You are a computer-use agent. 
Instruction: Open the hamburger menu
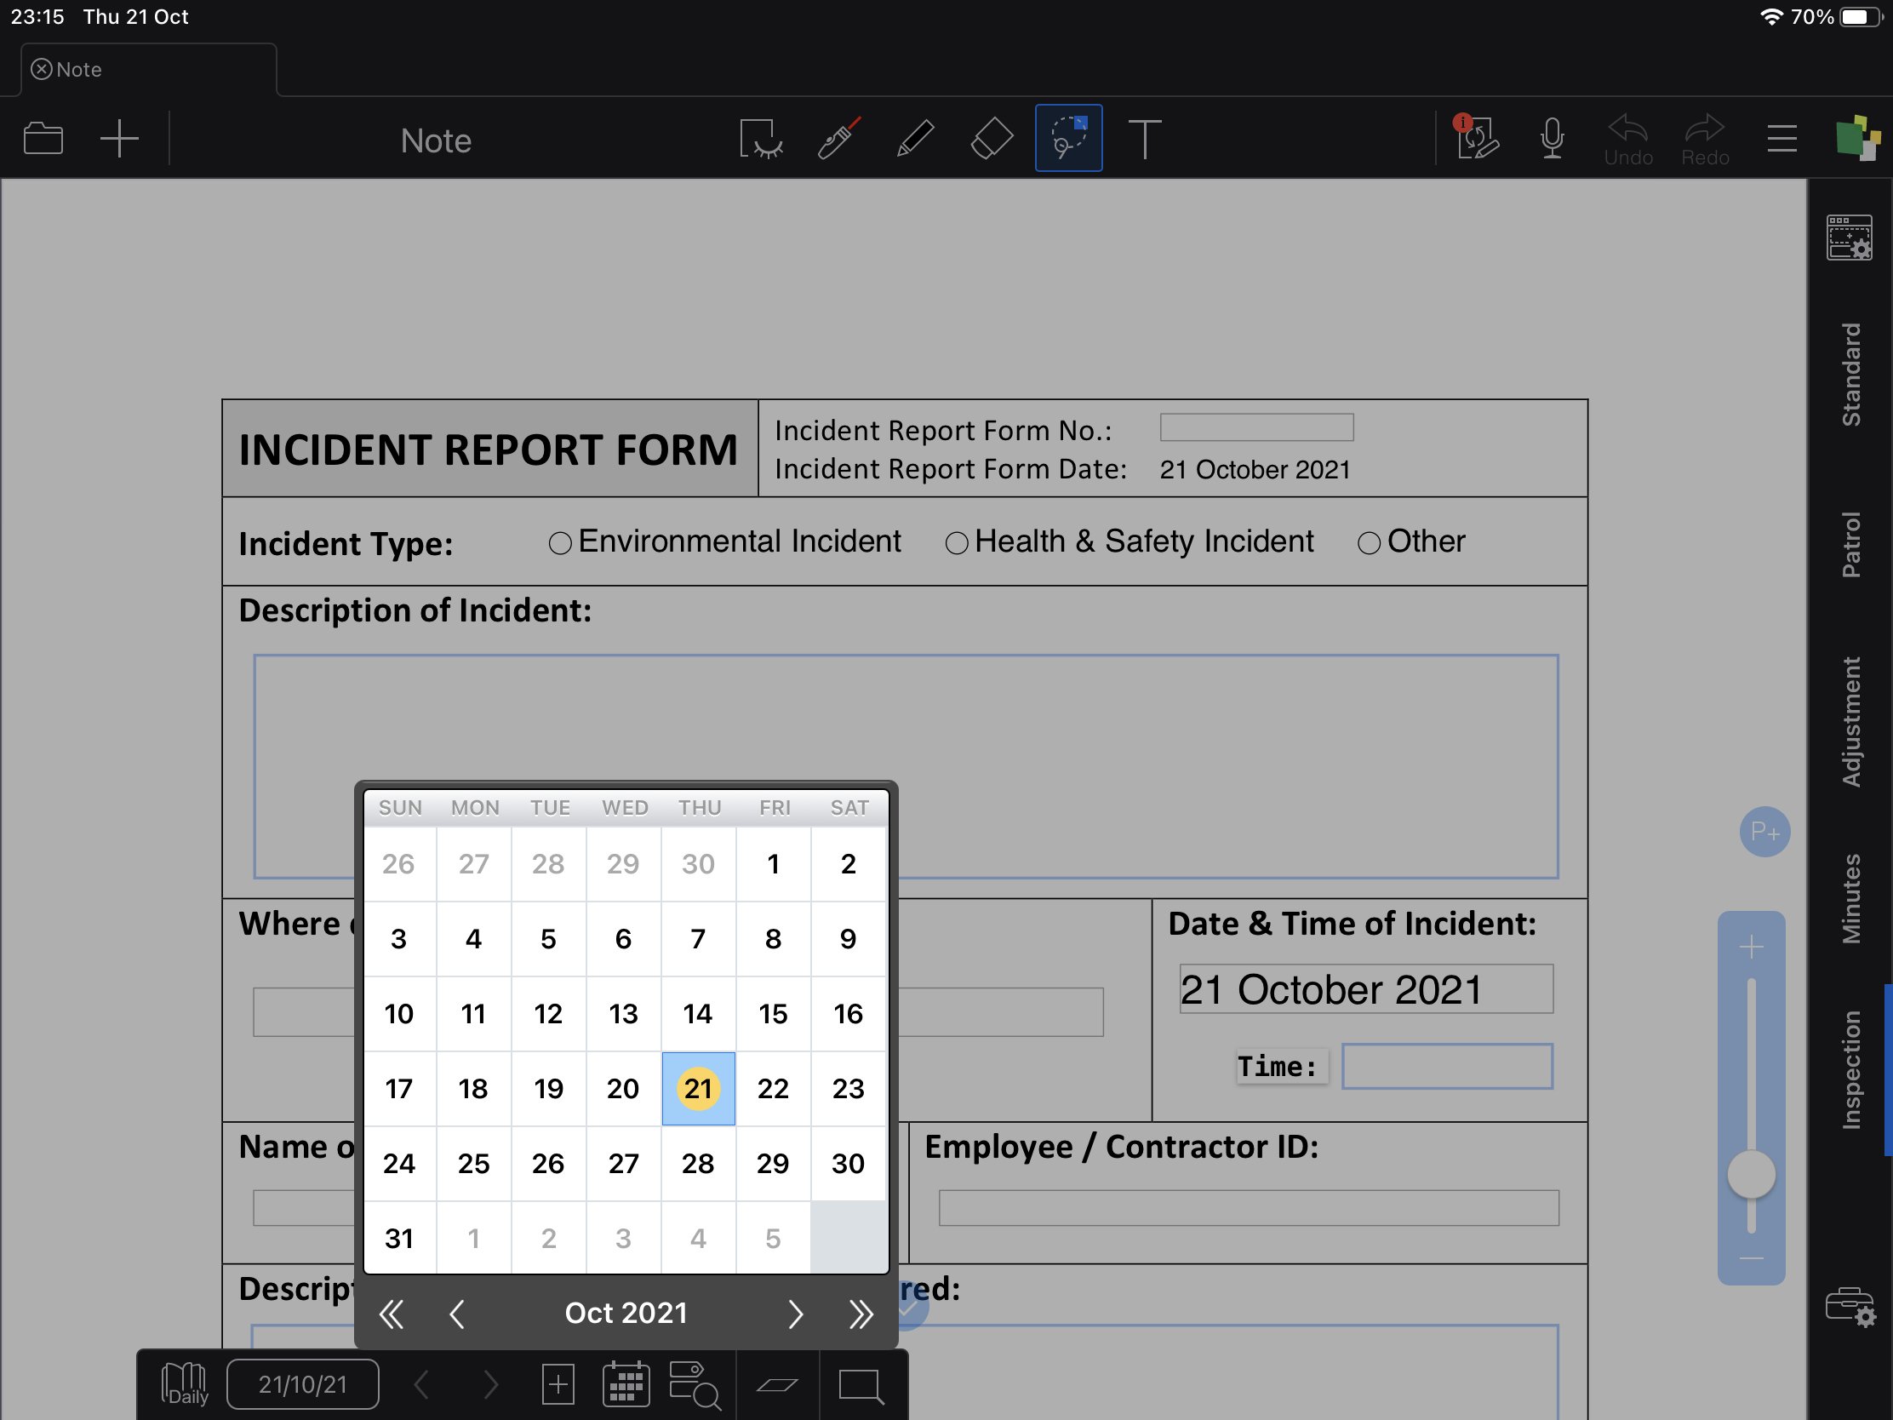click(x=1781, y=139)
